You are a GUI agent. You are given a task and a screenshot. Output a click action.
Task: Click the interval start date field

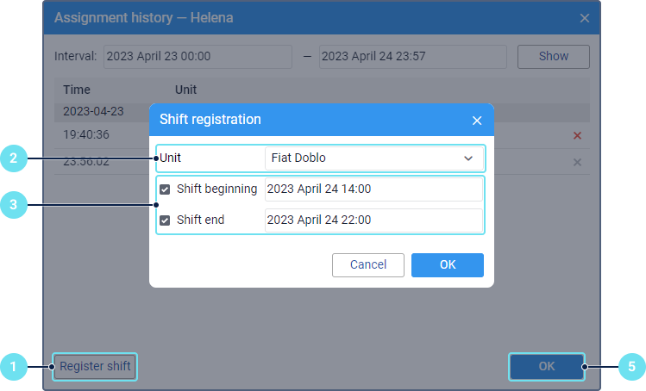(x=198, y=57)
